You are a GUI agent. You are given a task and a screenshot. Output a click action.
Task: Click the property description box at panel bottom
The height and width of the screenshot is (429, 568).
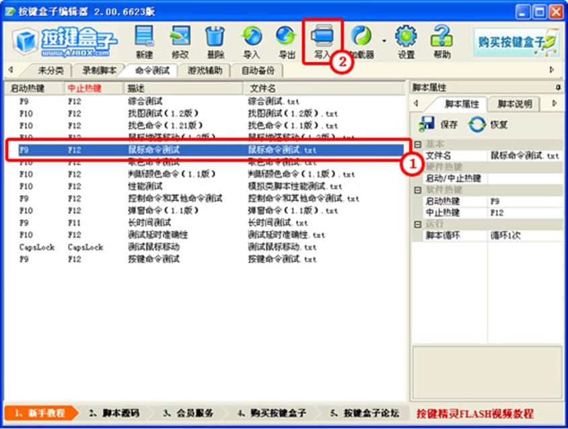tap(487, 373)
